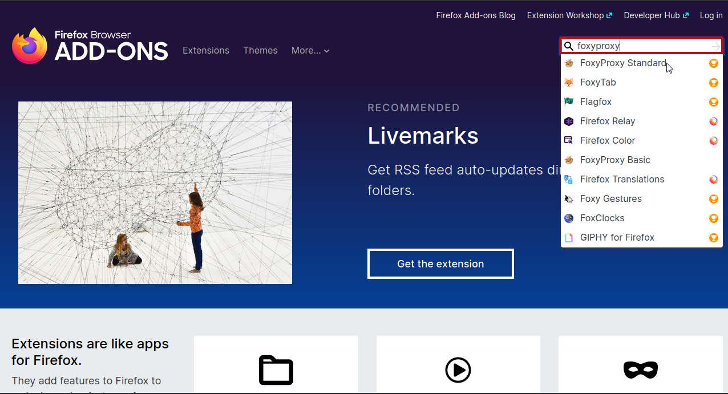
Task: Click the mask icon category card
Action: click(640, 364)
